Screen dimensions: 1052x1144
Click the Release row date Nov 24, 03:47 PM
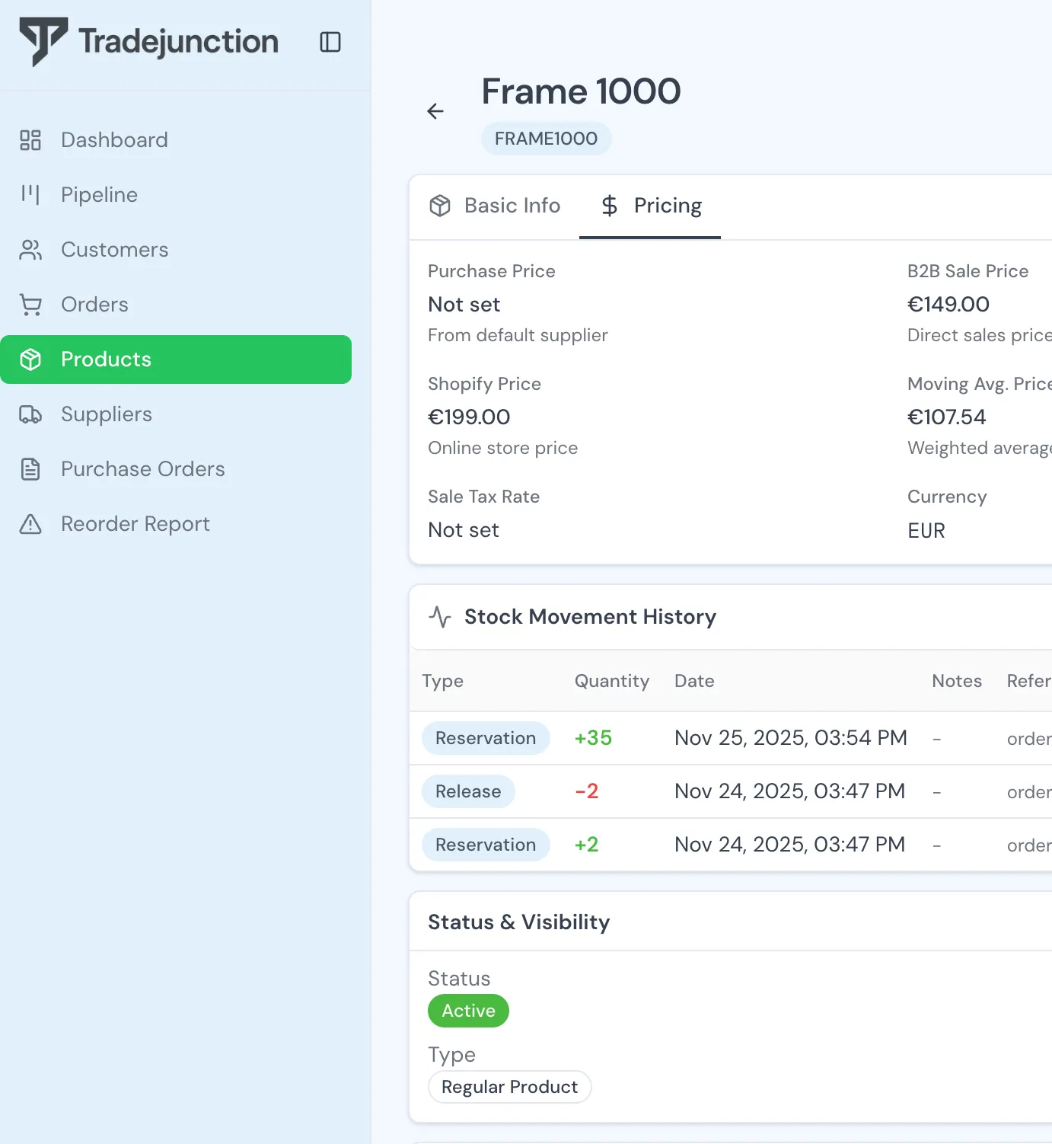[x=790, y=791]
